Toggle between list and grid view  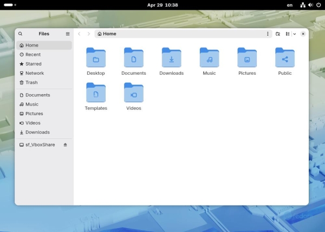[x=288, y=34]
